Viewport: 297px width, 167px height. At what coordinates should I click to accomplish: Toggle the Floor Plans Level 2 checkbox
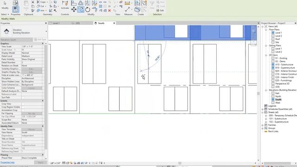tap(273, 36)
